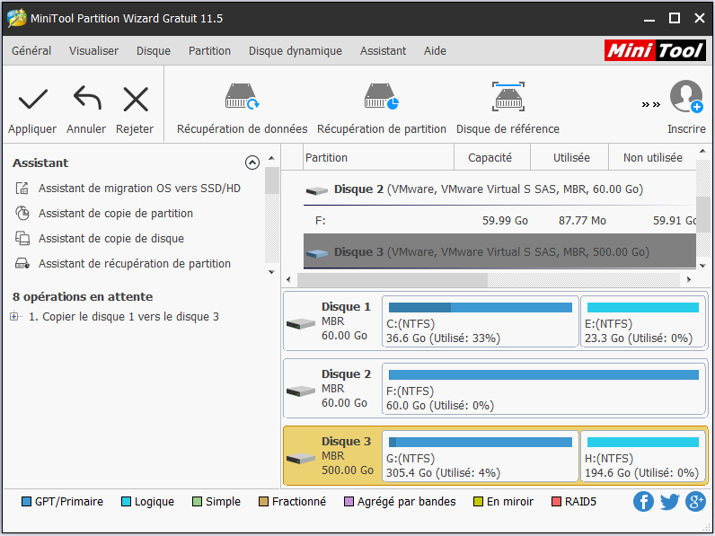
Task: Open Récupération de données tool
Action: (x=242, y=97)
